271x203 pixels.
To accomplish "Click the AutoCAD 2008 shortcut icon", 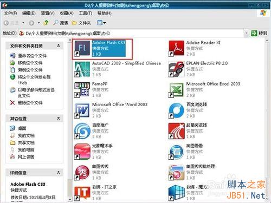I will [82, 69].
